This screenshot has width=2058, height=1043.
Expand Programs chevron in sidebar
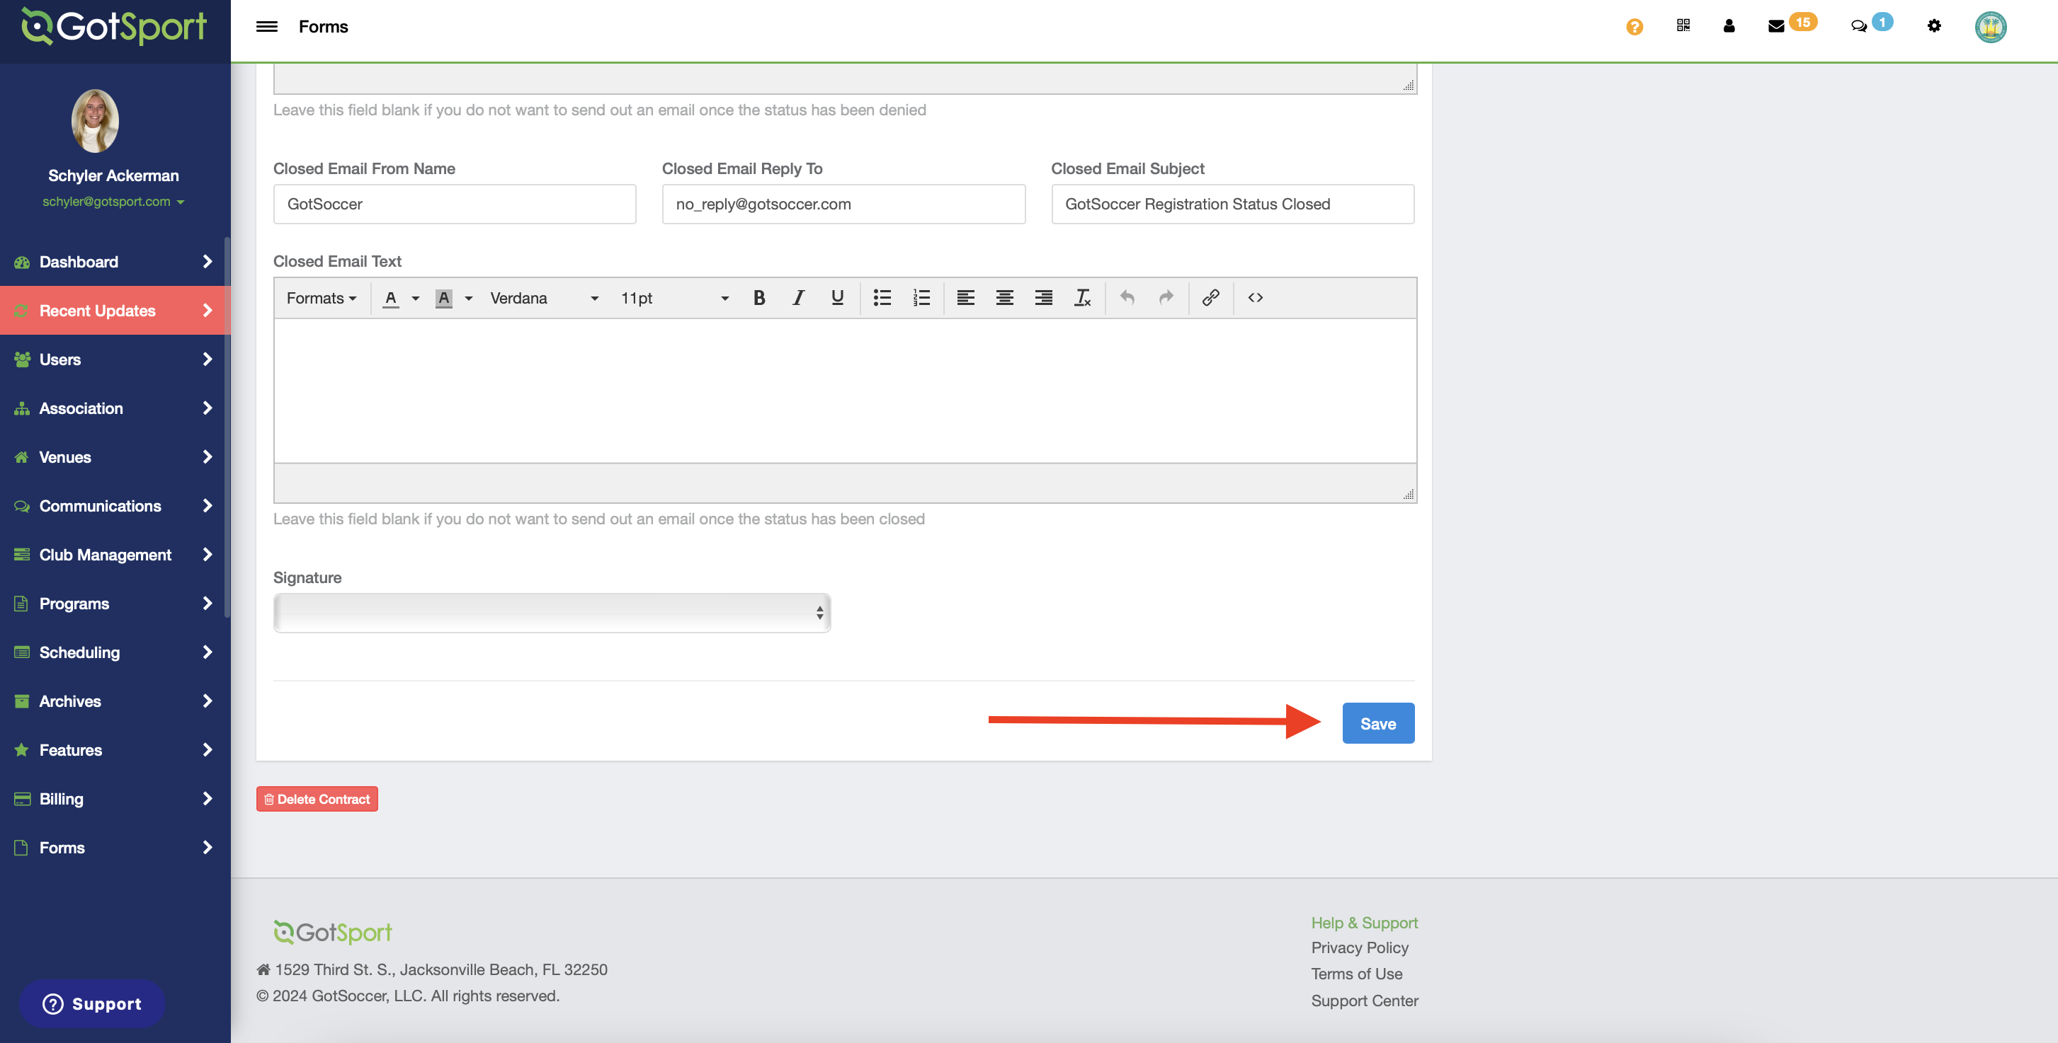207,604
